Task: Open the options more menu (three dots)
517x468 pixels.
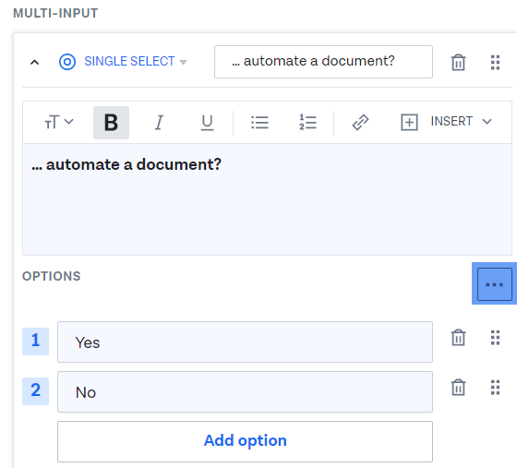Action: [495, 284]
